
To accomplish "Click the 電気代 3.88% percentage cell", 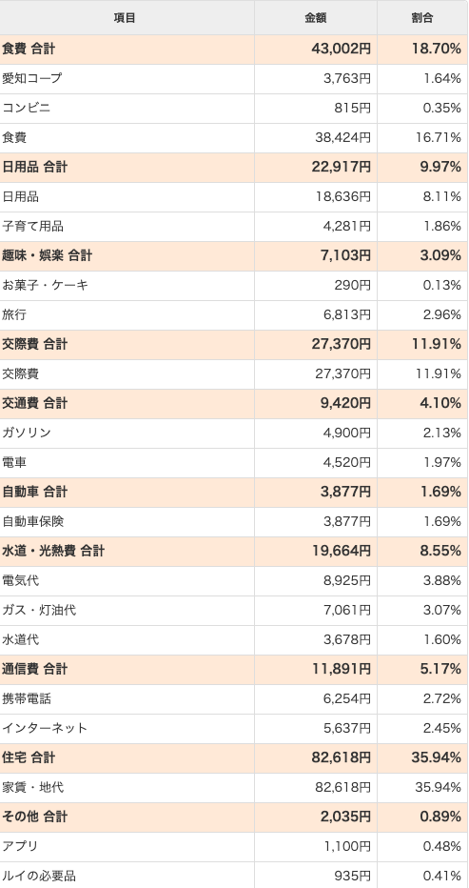I will click(422, 581).
